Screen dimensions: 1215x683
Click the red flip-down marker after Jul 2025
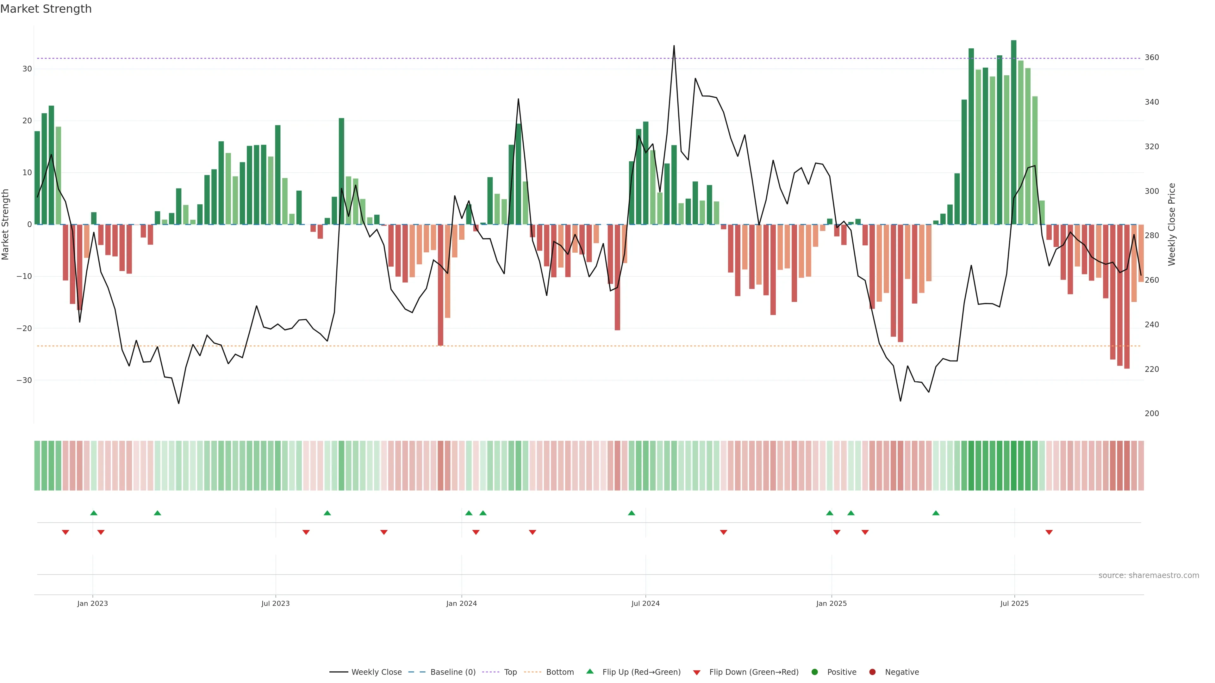[x=1049, y=532]
